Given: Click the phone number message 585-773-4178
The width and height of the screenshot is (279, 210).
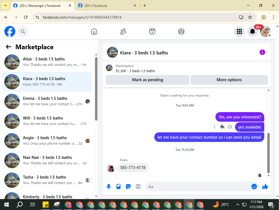Looking at the screenshot, I should [x=133, y=168].
